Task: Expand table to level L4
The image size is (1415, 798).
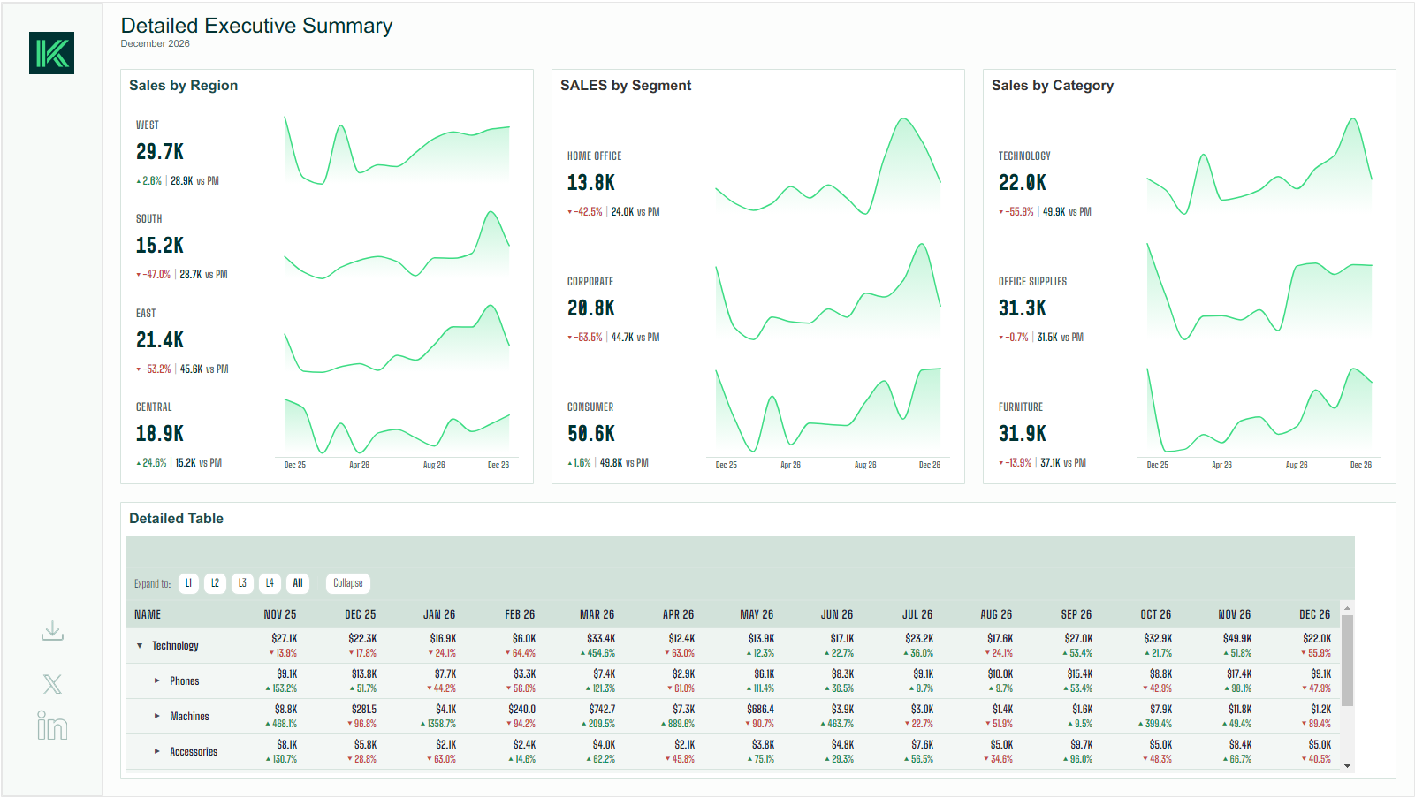Action: (270, 583)
